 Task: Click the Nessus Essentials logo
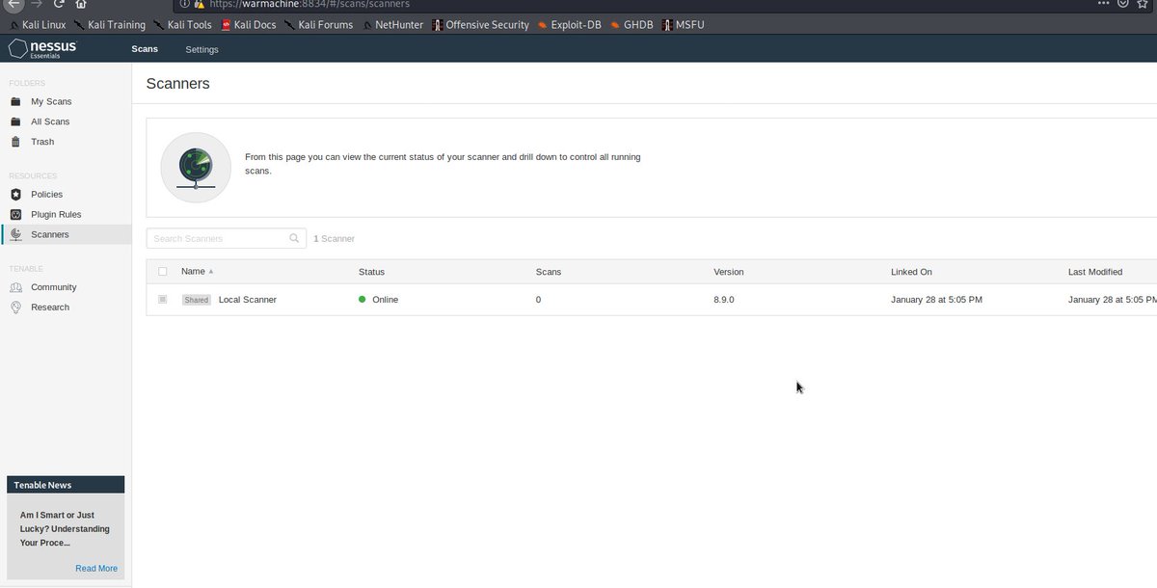point(41,49)
